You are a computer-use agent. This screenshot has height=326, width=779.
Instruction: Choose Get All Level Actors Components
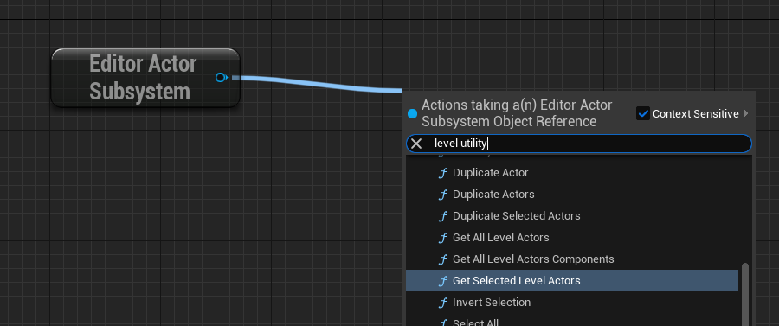(572, 259)
